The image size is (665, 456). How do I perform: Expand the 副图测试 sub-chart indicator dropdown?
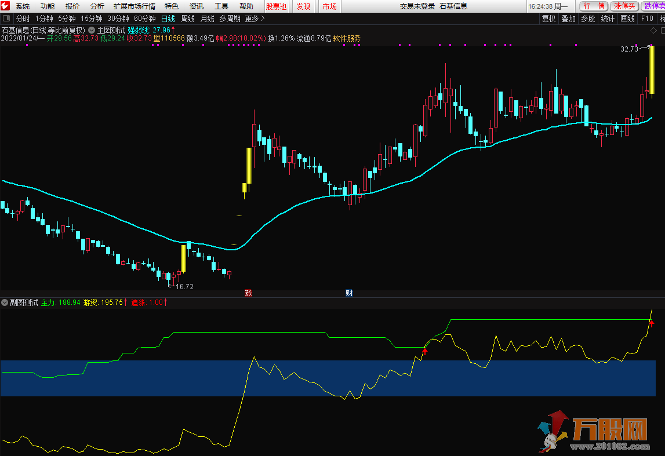[5, 302]
